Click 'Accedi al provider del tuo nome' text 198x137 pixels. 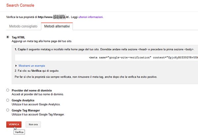(x=38, y=94)
